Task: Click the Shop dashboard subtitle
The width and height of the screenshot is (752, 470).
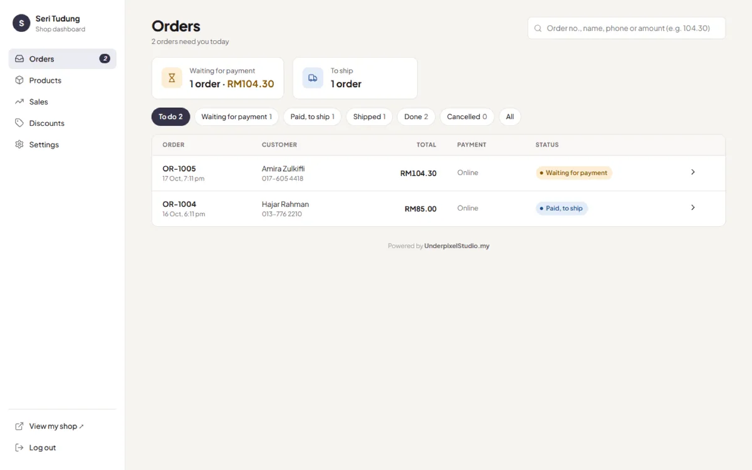Action: 60,29
